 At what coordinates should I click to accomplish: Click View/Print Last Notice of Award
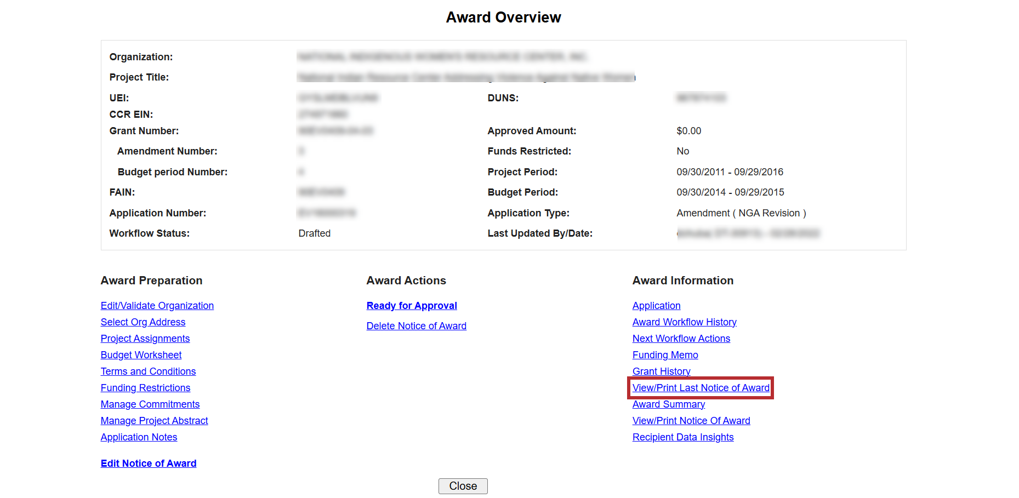701,388
